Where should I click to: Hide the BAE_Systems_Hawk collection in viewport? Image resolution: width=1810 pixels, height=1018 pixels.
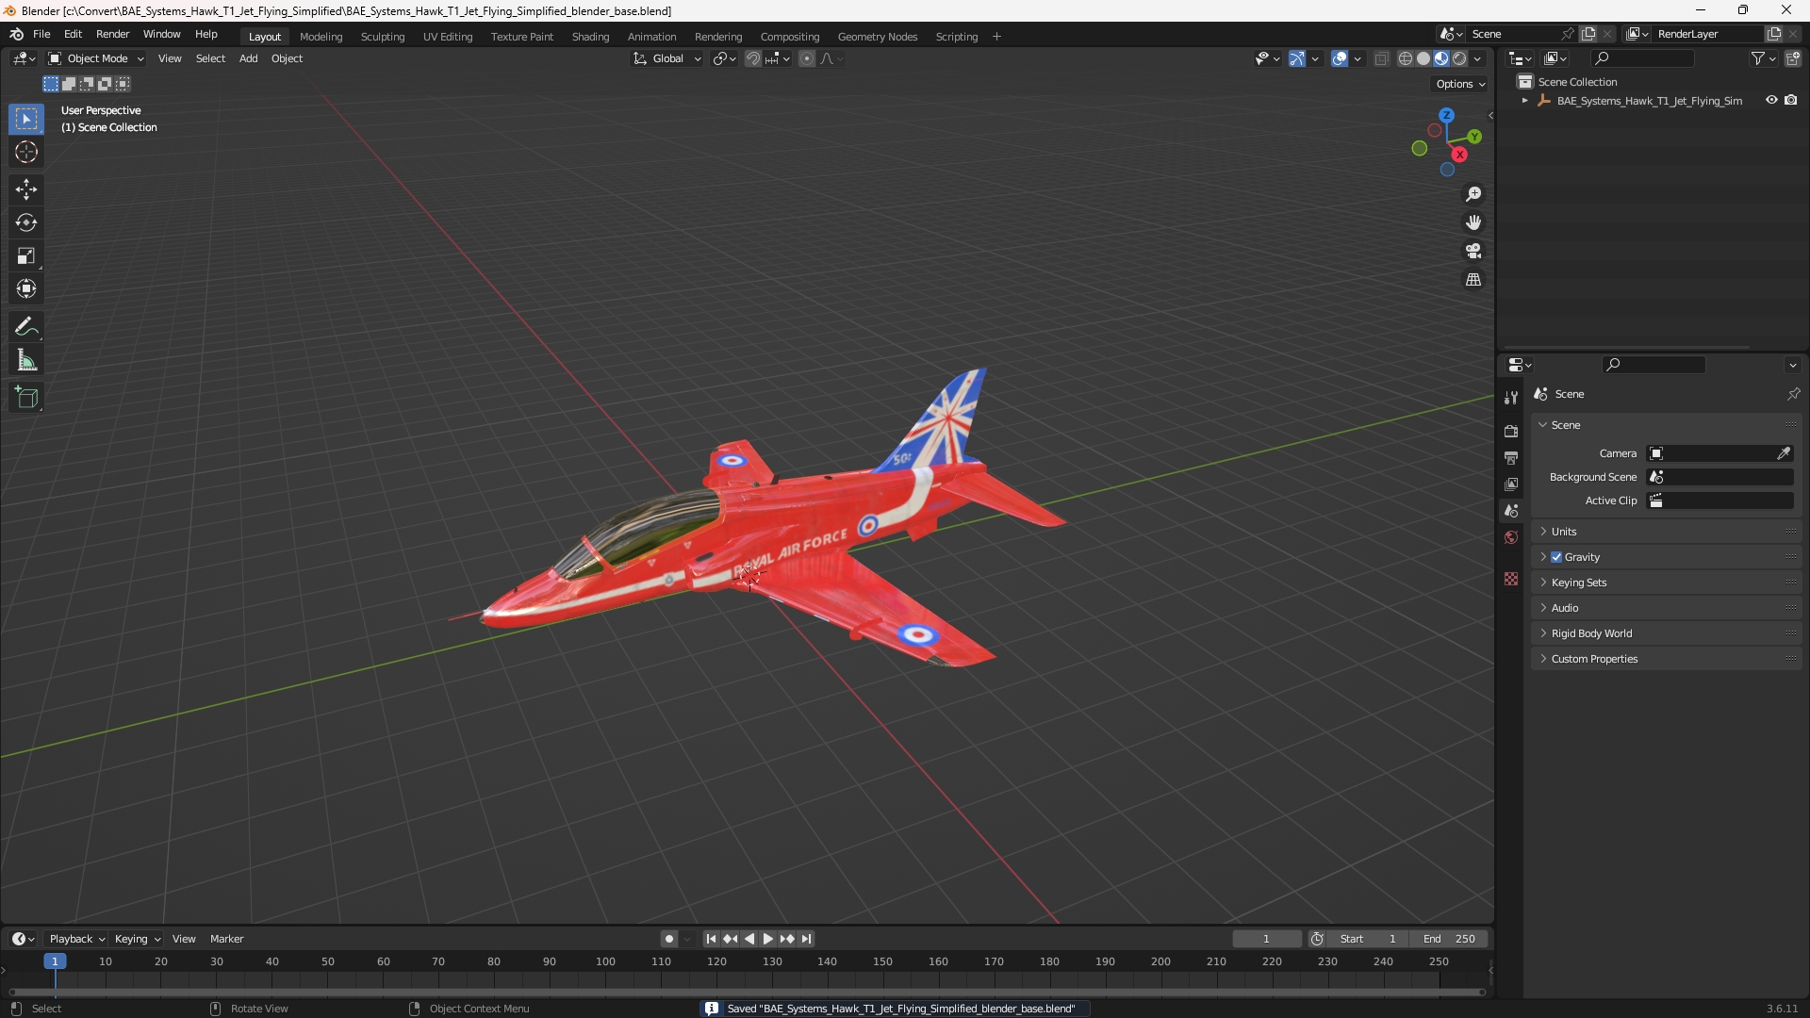pos(1771,100)
